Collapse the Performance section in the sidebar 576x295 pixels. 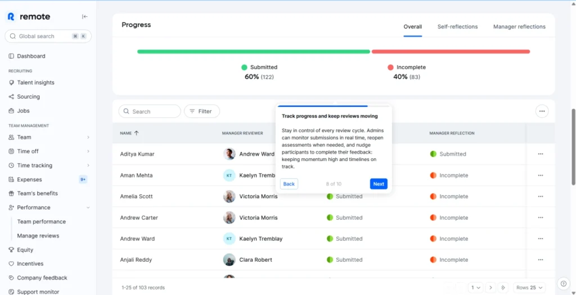(x=88, y=208)
